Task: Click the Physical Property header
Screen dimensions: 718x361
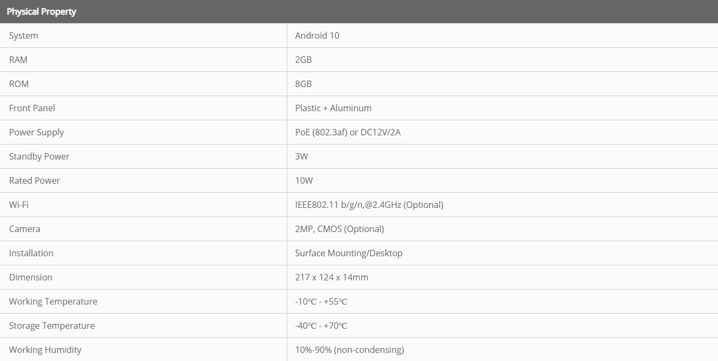Action: 41,11
